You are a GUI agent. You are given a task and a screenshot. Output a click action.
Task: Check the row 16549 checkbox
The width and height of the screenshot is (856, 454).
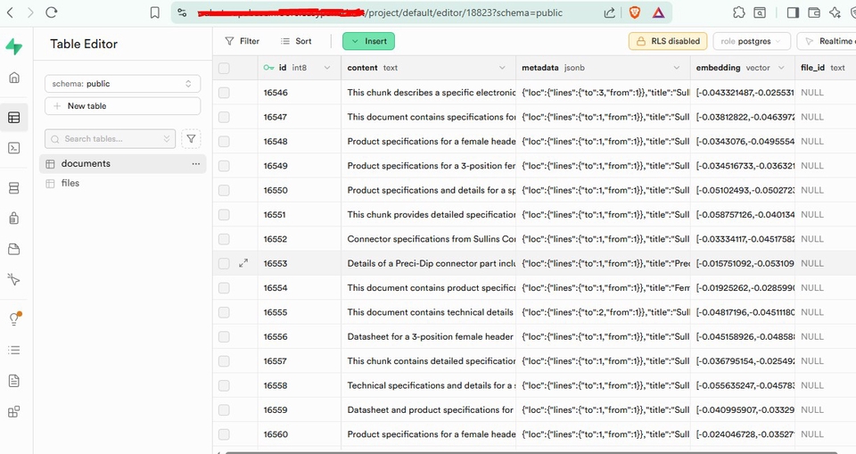pos(224,166)
